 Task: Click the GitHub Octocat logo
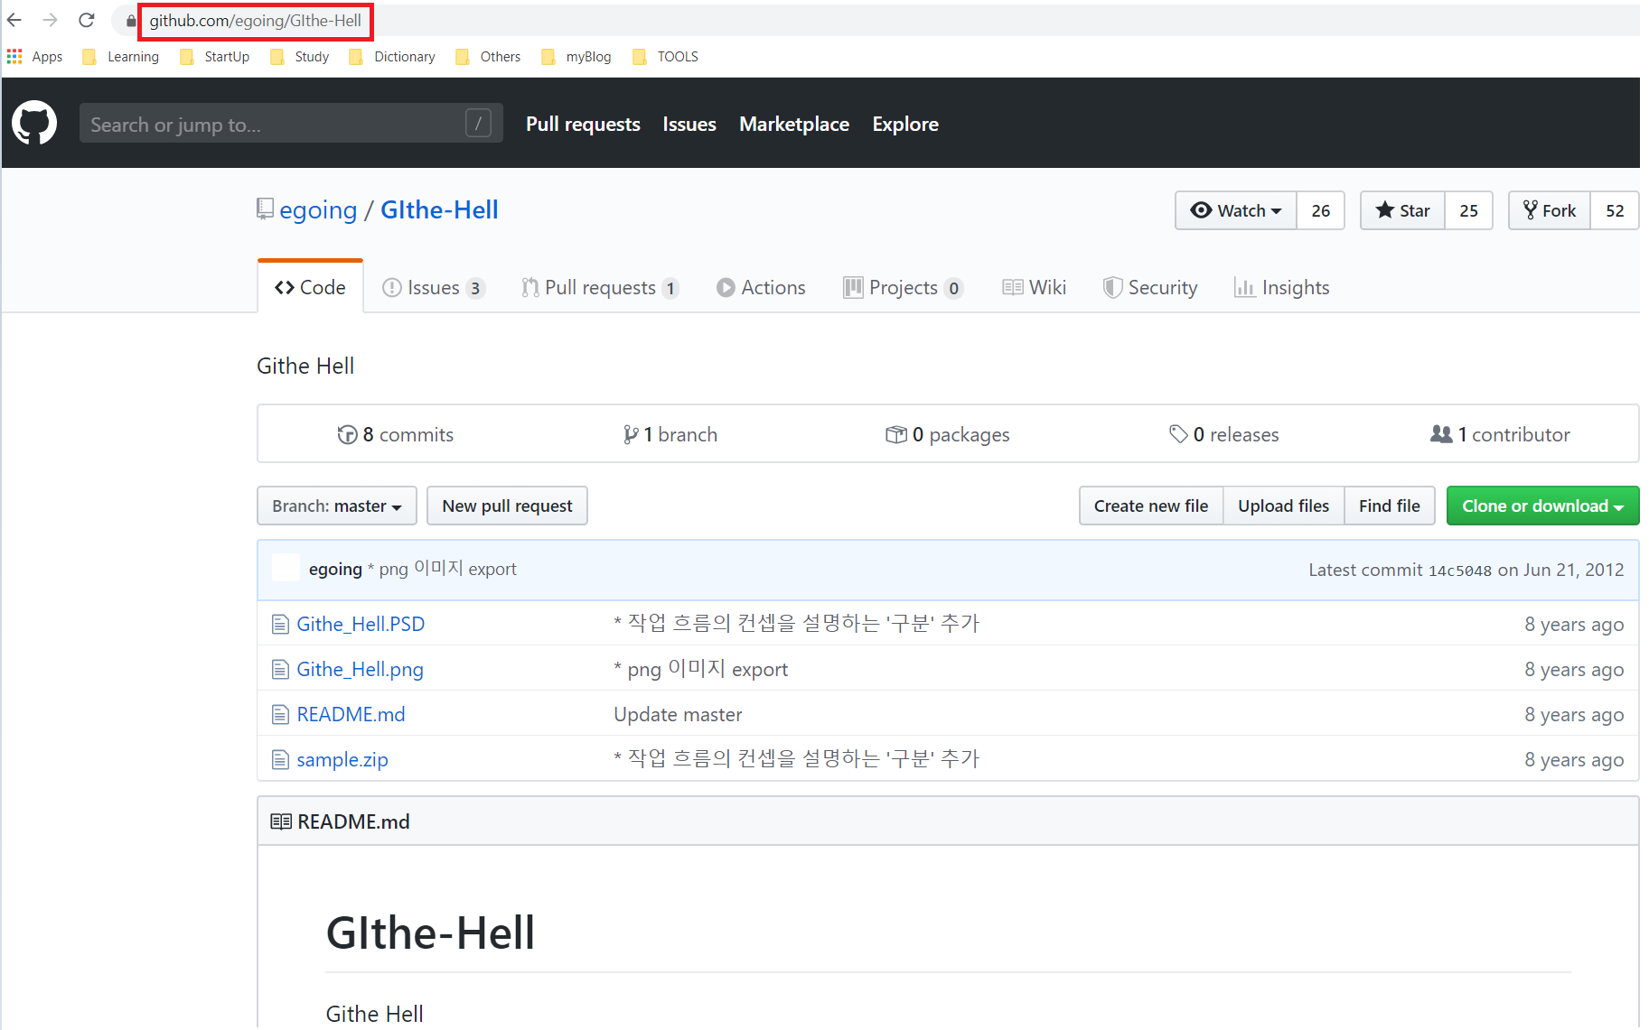(x=34, y=123)
